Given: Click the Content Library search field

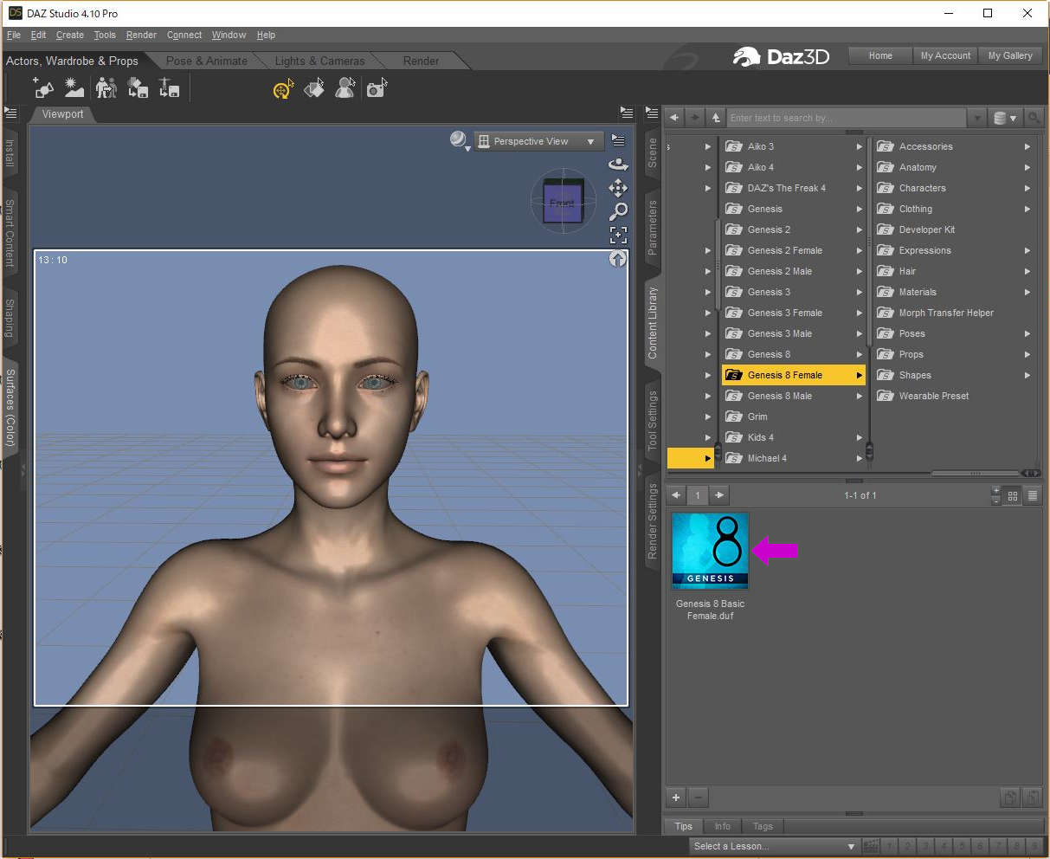Looking at the screenshot, I should pos(846,118).
